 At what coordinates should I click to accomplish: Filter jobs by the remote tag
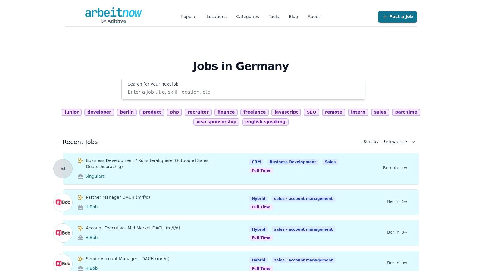tap(333, 112)
